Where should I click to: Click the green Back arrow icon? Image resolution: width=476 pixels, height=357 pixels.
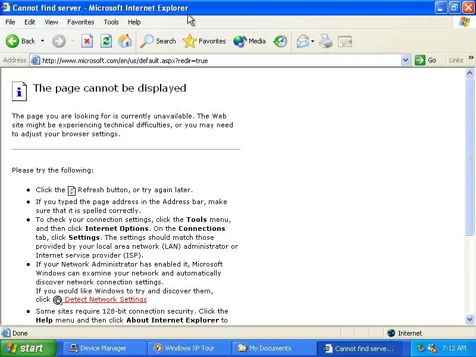coord(12,41)
